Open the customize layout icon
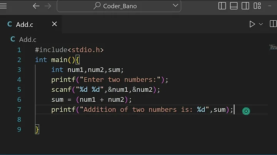 257,6
